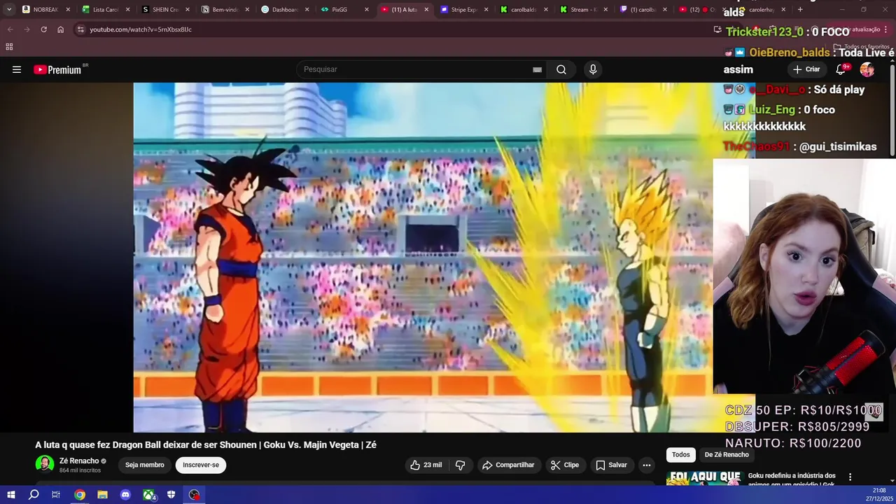Image resolution: width=896 pixels, height=504 pixels.
Task: Share the video via Compartilhar
Action: (508, 465)
